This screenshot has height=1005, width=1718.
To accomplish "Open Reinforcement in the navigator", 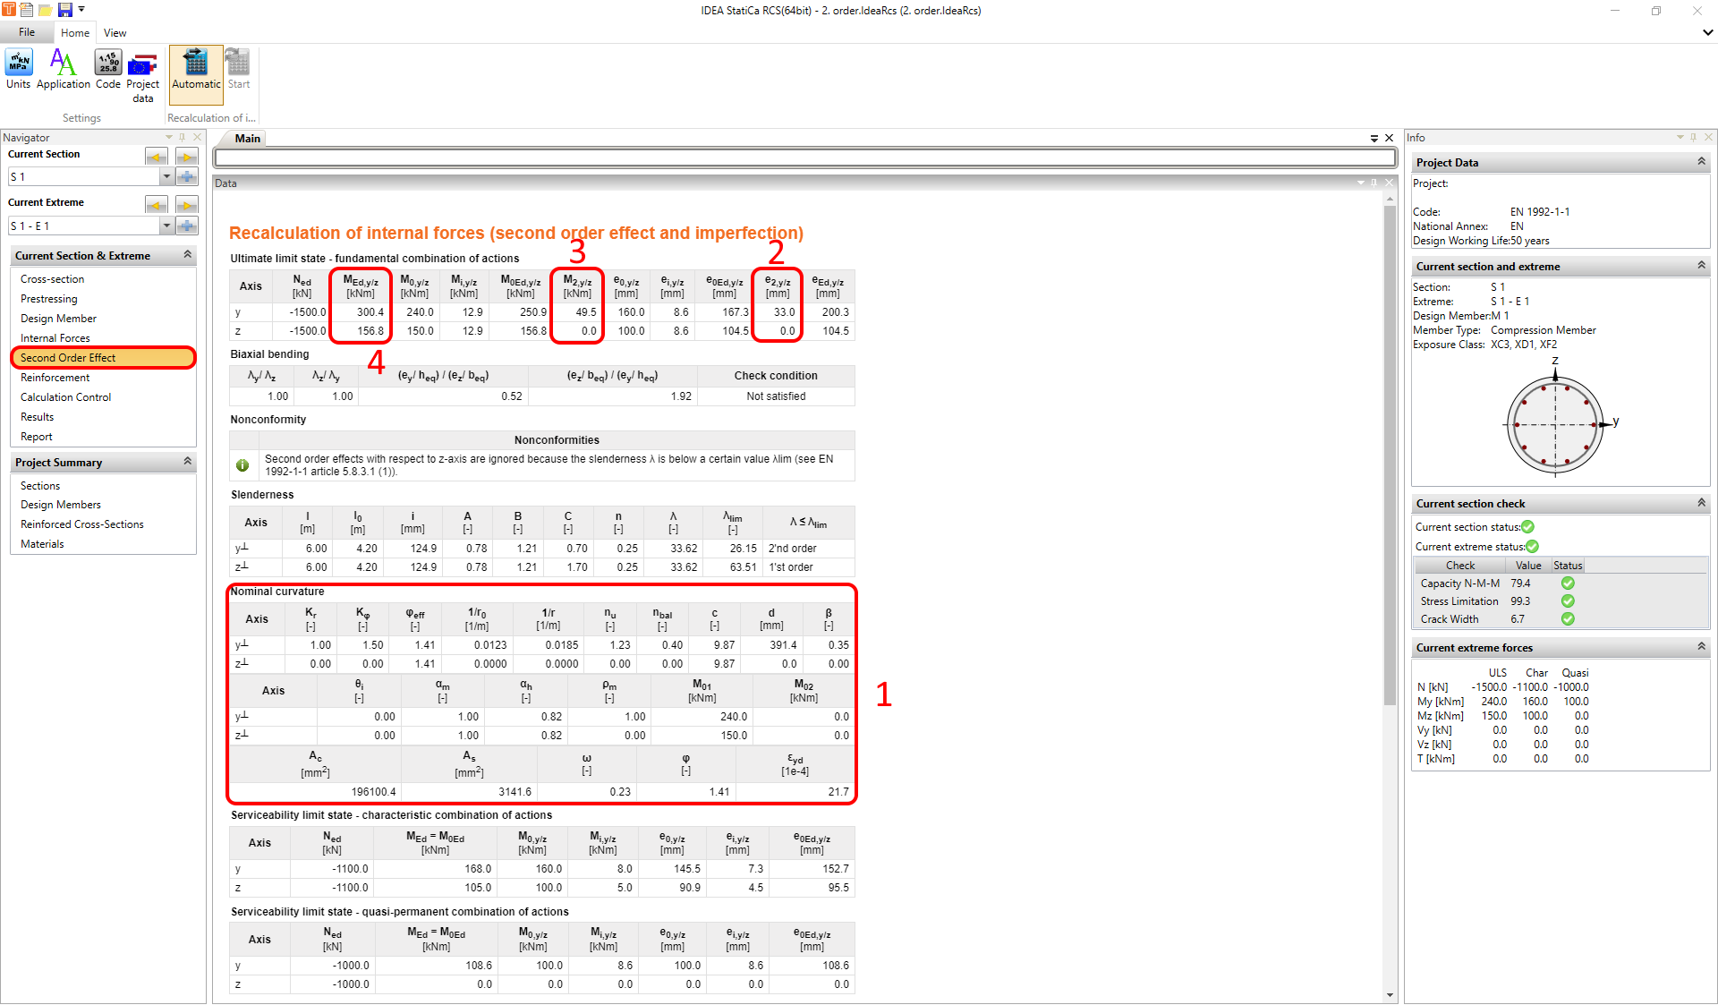I will click(55, 378).
